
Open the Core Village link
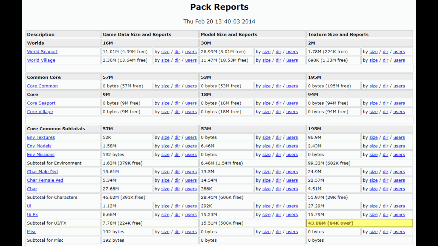click(40, 112)
